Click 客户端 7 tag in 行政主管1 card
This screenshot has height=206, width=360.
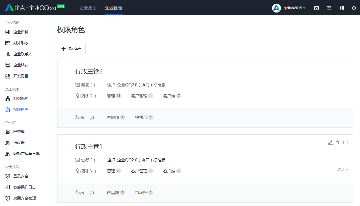click(x=172, y=171)
